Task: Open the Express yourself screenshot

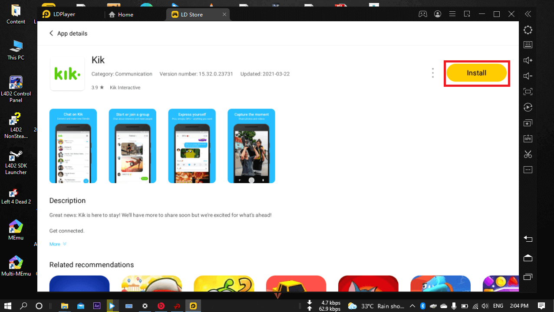Action: (192, 146)
